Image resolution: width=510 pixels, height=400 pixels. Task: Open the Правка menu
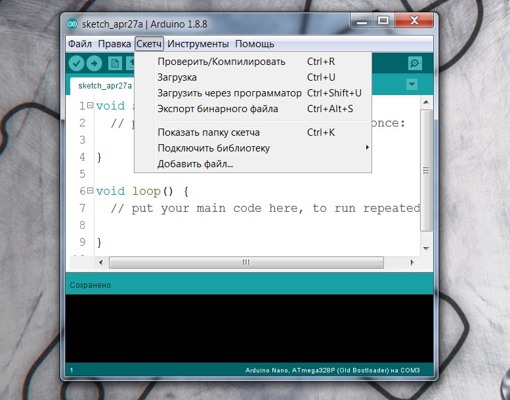click(x=114, y=44)
